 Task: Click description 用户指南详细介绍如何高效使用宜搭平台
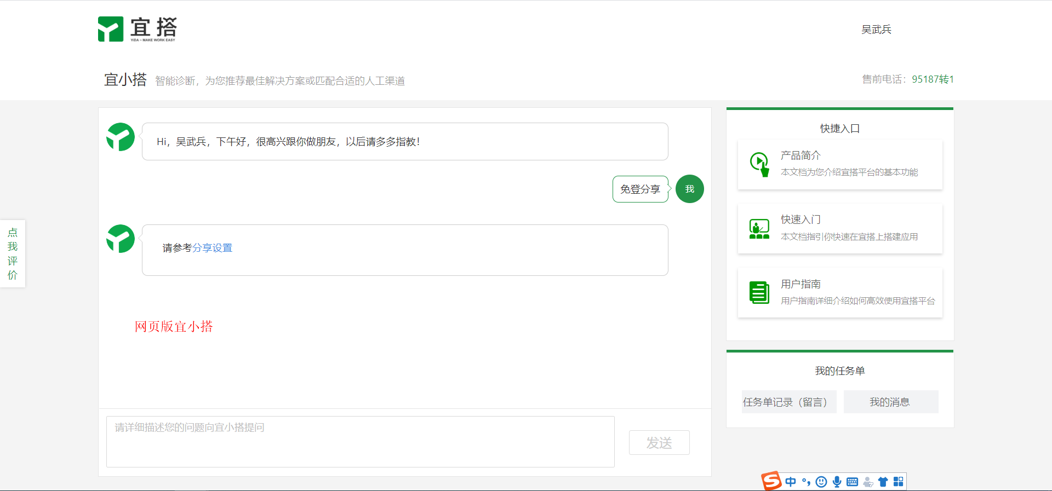pyautogui.click(x=857, y=301)
